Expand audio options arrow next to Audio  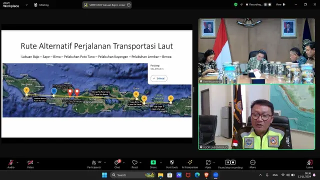pyautogui.click(x=17, y=162)
